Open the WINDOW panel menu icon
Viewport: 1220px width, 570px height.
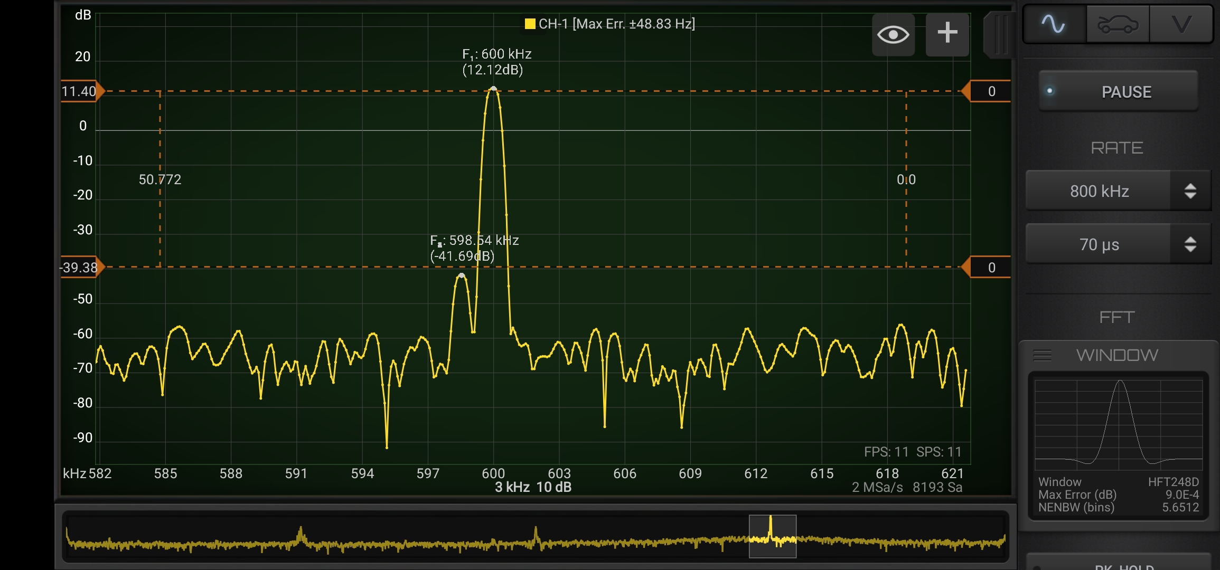point(1042,355)
